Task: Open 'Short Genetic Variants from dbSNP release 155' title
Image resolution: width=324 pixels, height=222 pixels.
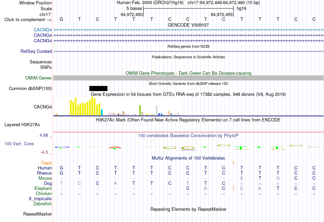Action: (188, 84)
